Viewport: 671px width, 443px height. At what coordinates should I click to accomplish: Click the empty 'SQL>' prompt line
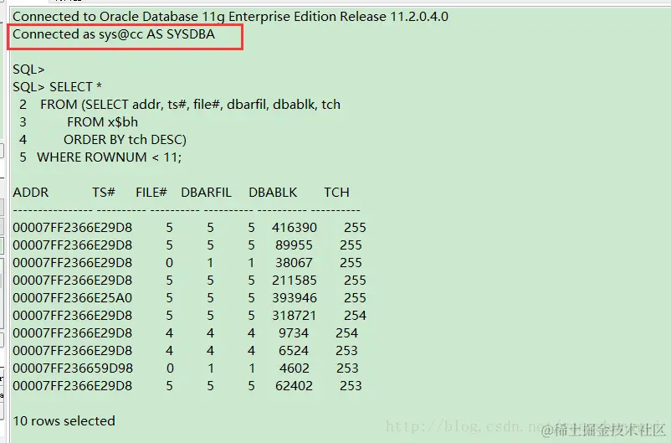click(28, 70)
